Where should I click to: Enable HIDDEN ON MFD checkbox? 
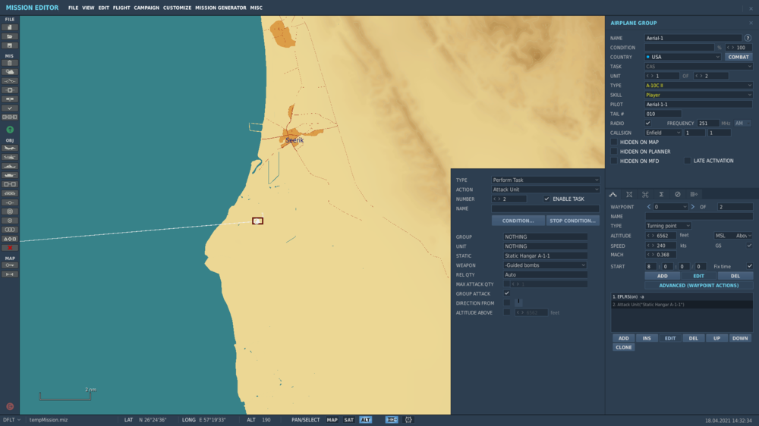tap(614, 161)
